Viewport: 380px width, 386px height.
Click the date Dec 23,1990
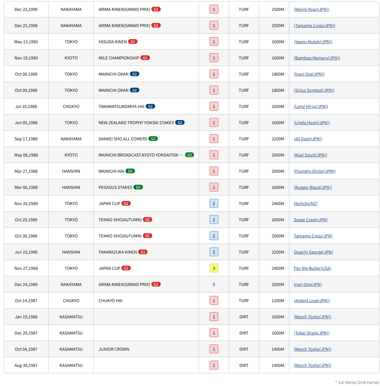pyautogui.click(x=26, y=9)
